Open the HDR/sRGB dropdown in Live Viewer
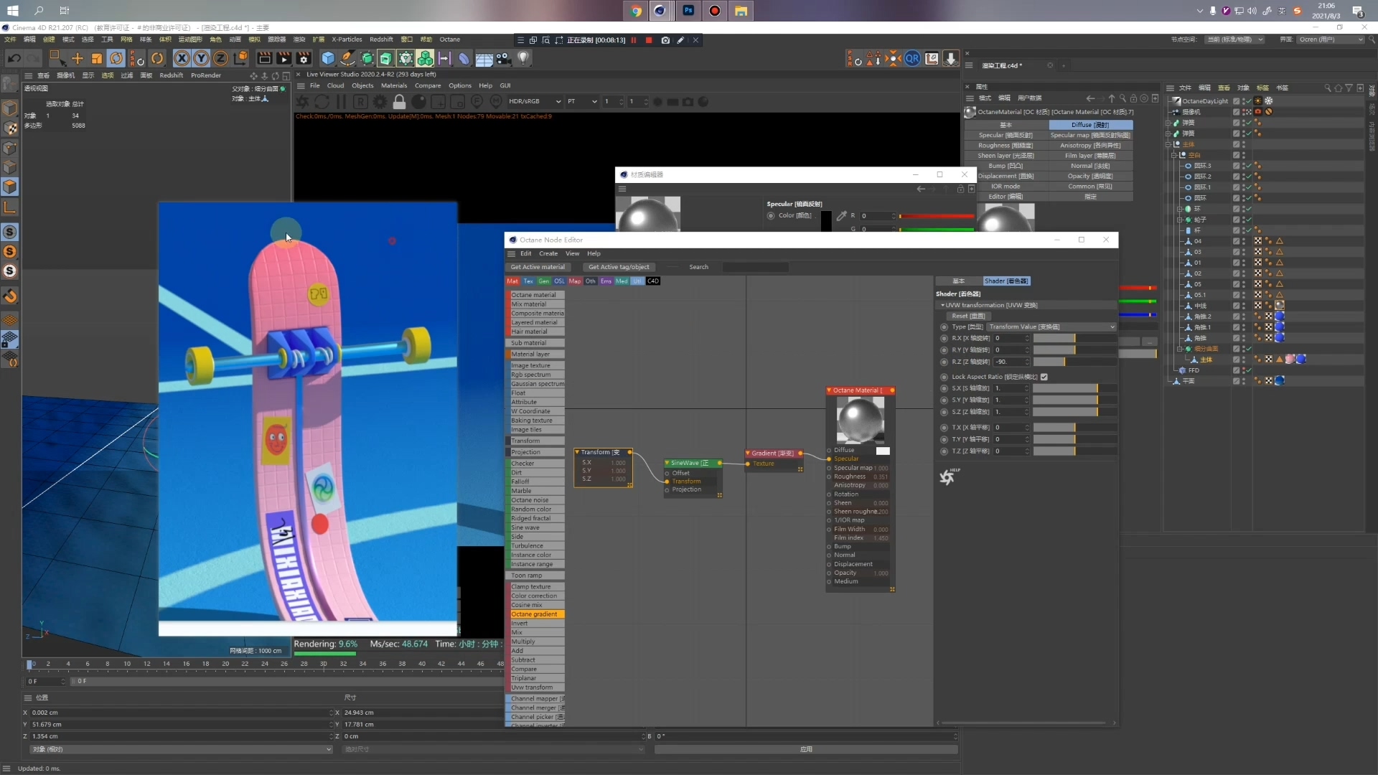The image size is (1378, 775). 535,101
